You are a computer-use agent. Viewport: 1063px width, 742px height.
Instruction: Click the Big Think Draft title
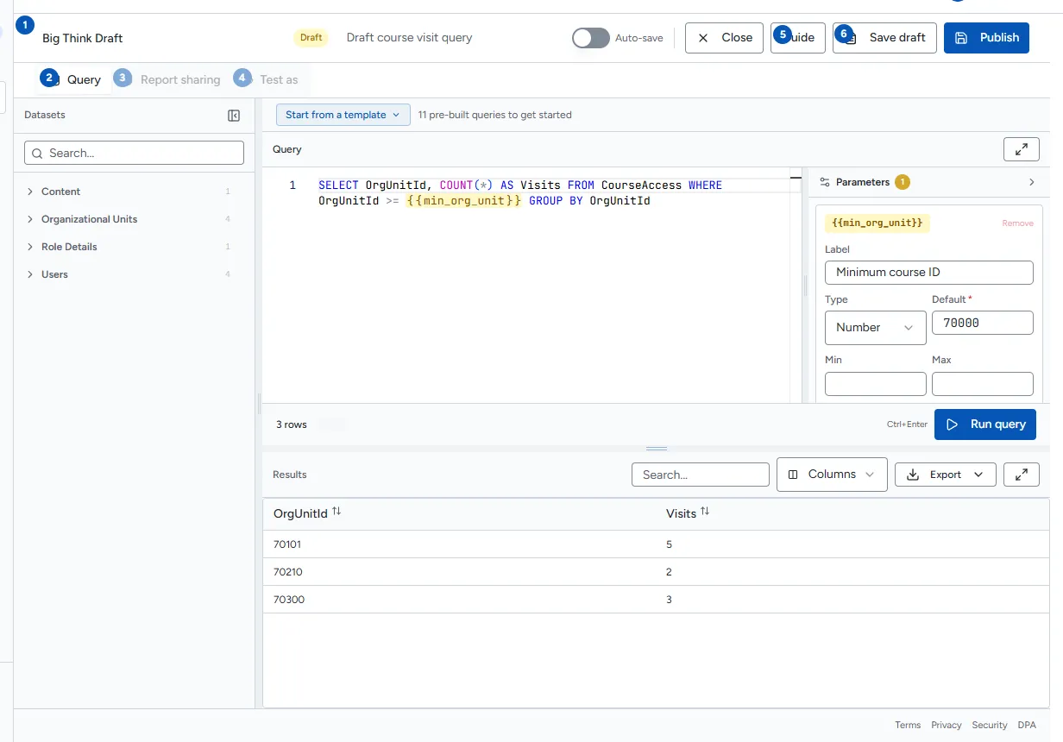(83, 39)
